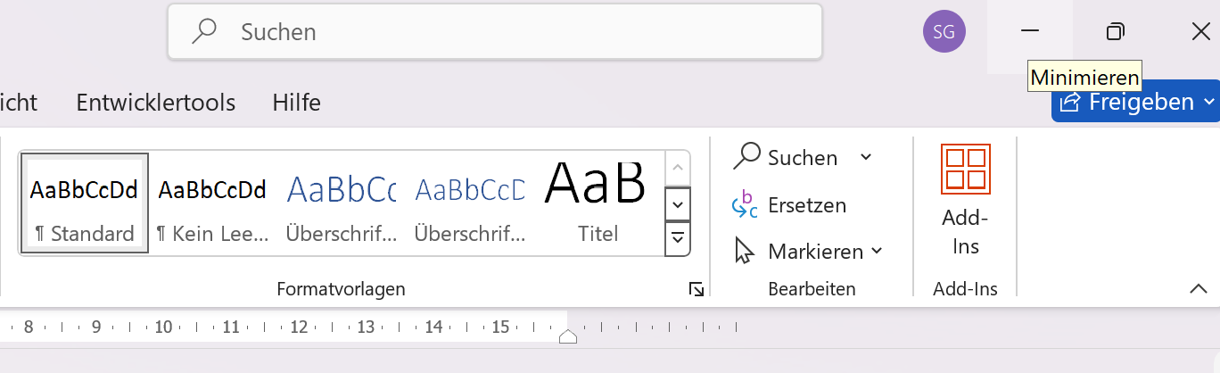Click the right indent marker on the ruler
The width and height of the screenshot is (1220, 373).
[568, 336]
